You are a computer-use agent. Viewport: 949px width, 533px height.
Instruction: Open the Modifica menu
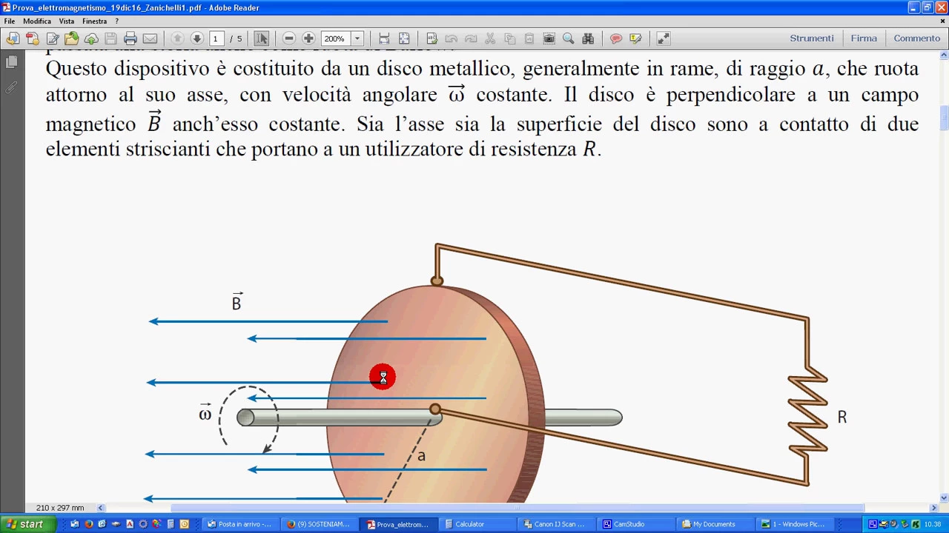coord(37,21)
